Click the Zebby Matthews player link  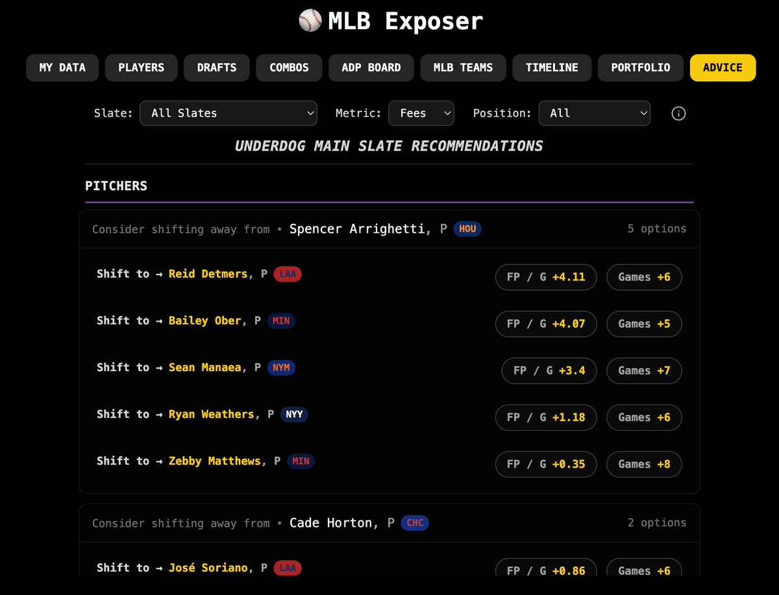pyautogui.click(x=214, y=461)
